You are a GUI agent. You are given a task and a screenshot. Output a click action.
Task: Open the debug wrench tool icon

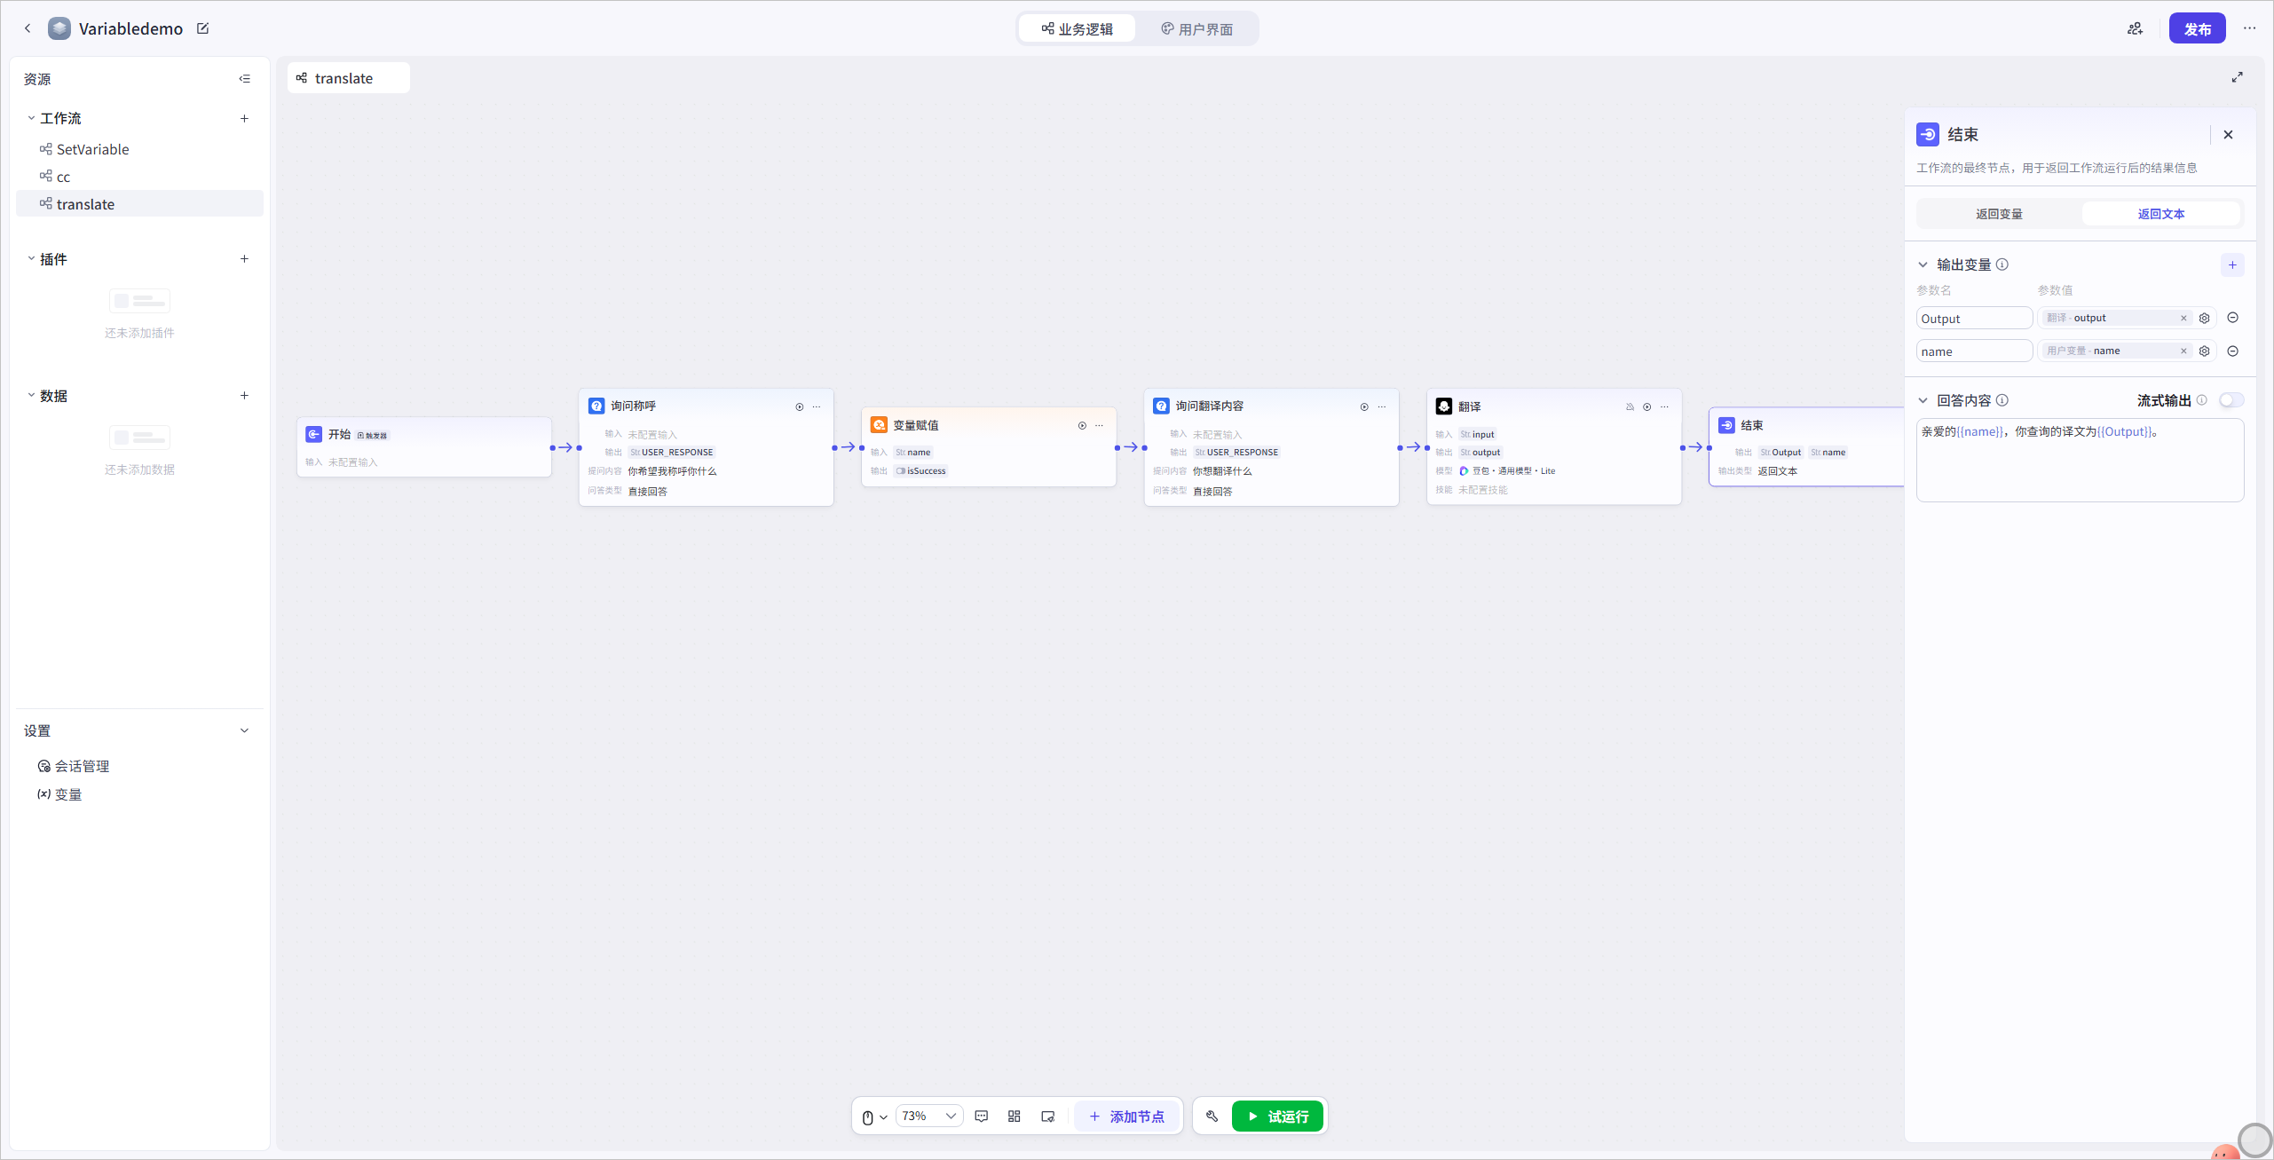[1212, 1117]
